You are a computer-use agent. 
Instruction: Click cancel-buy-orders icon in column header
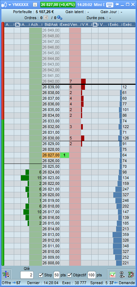(18, 24)
